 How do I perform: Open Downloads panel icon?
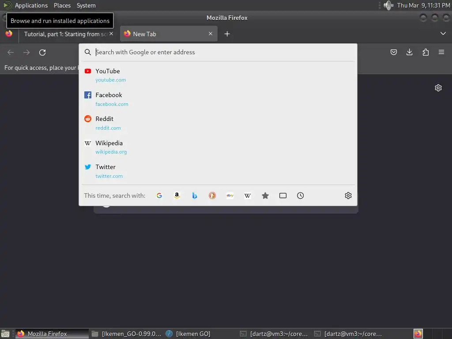(409, 52)
